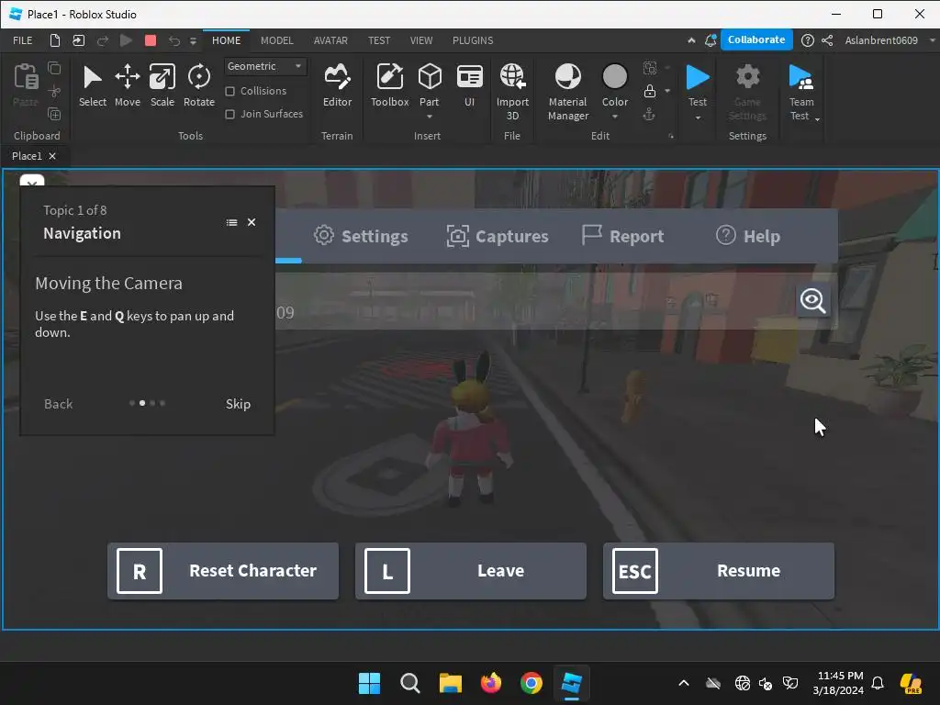Viewport: 940px width, 705px height.
Task: Activate the Move tool
Action: 127,86
